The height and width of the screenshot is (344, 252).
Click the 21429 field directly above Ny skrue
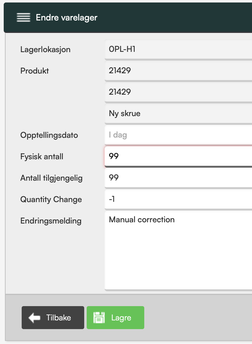click(178, 92)
